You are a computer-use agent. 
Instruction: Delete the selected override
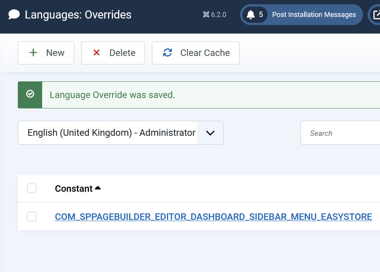click(113, 53)
